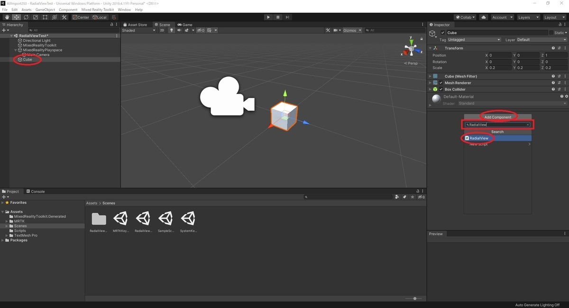Toggle scene lighting bulb icon
This screenshot has height=308, width=569.
[x=172, y=30]
